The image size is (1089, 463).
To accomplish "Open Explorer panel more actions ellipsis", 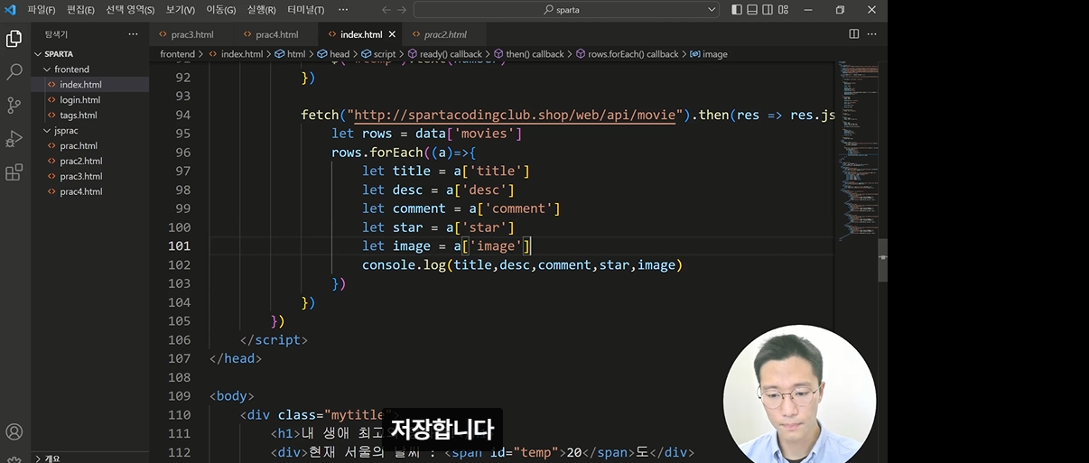I will pos(133,34).
